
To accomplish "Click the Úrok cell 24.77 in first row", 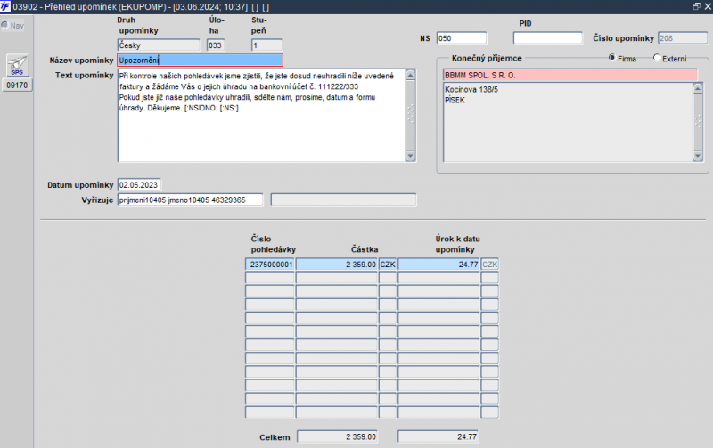I will tap(438, 265).
